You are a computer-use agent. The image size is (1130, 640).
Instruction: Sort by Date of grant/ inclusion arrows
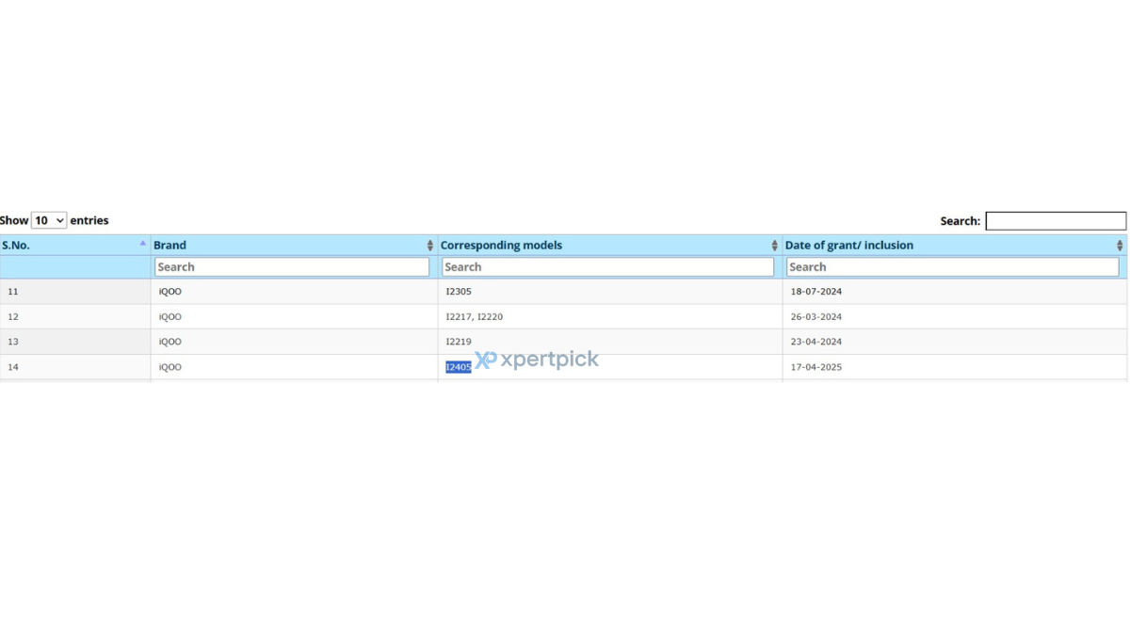tap(1120, 245)
